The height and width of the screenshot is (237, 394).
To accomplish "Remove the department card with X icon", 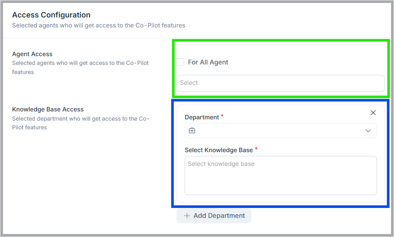I will tap(373, 113).
